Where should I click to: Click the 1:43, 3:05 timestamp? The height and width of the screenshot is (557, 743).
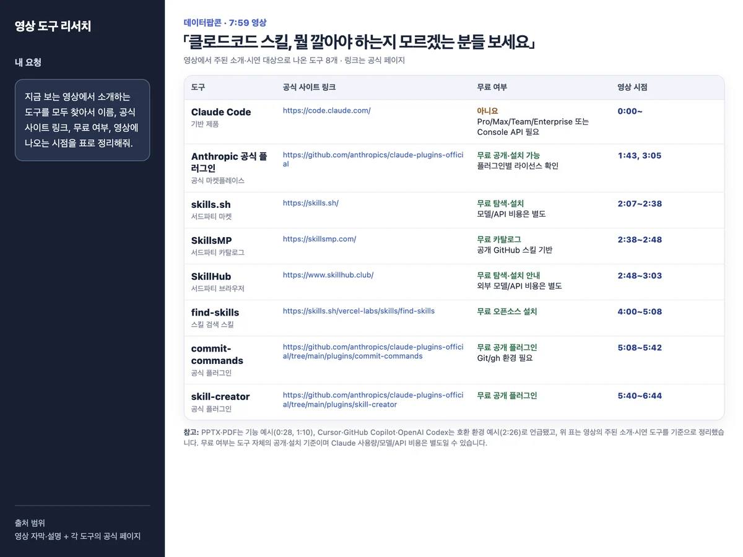pos(640,155)
